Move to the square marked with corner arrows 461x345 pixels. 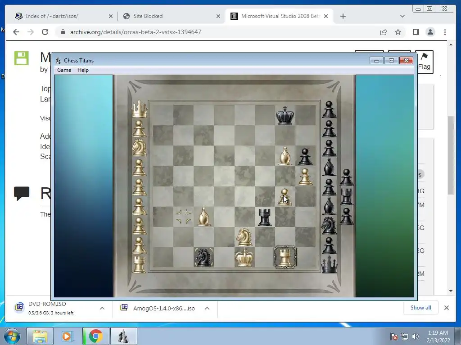click(x=184, y=217)
